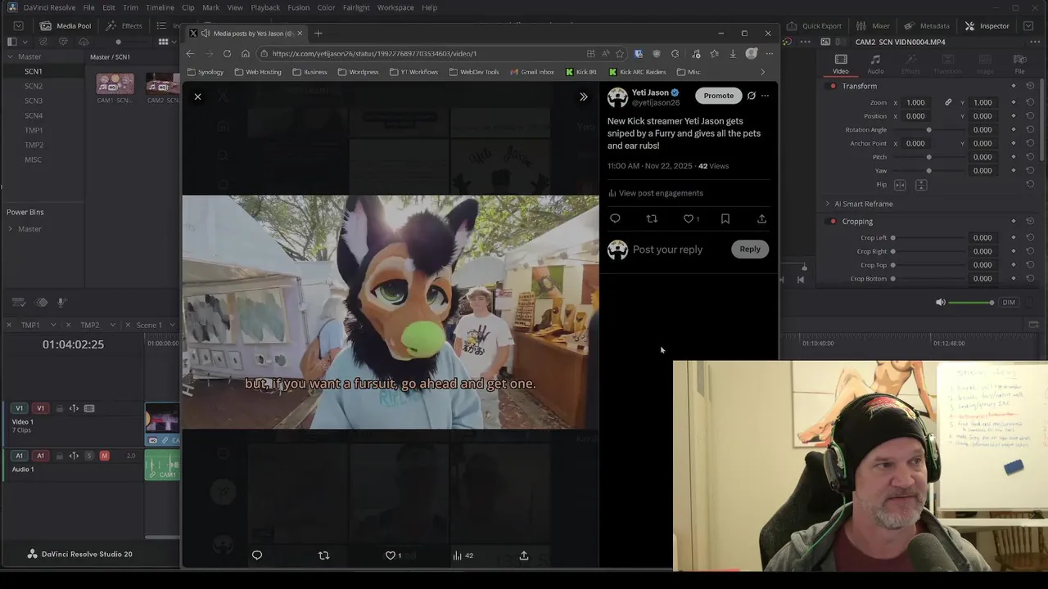Toggle the Zoom X/Y link icon

[948, 102]
